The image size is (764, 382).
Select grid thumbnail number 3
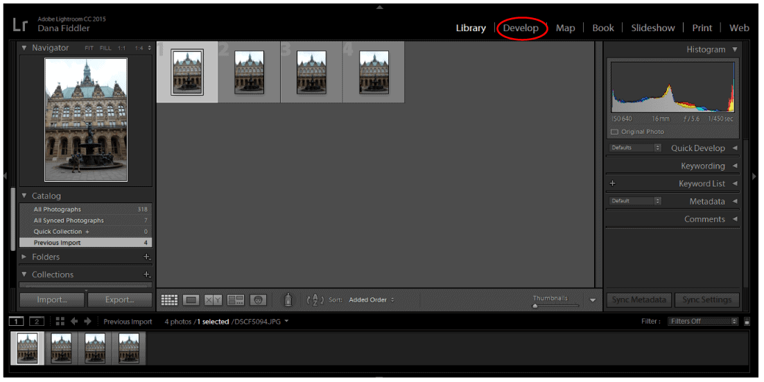tap(311, 72)
